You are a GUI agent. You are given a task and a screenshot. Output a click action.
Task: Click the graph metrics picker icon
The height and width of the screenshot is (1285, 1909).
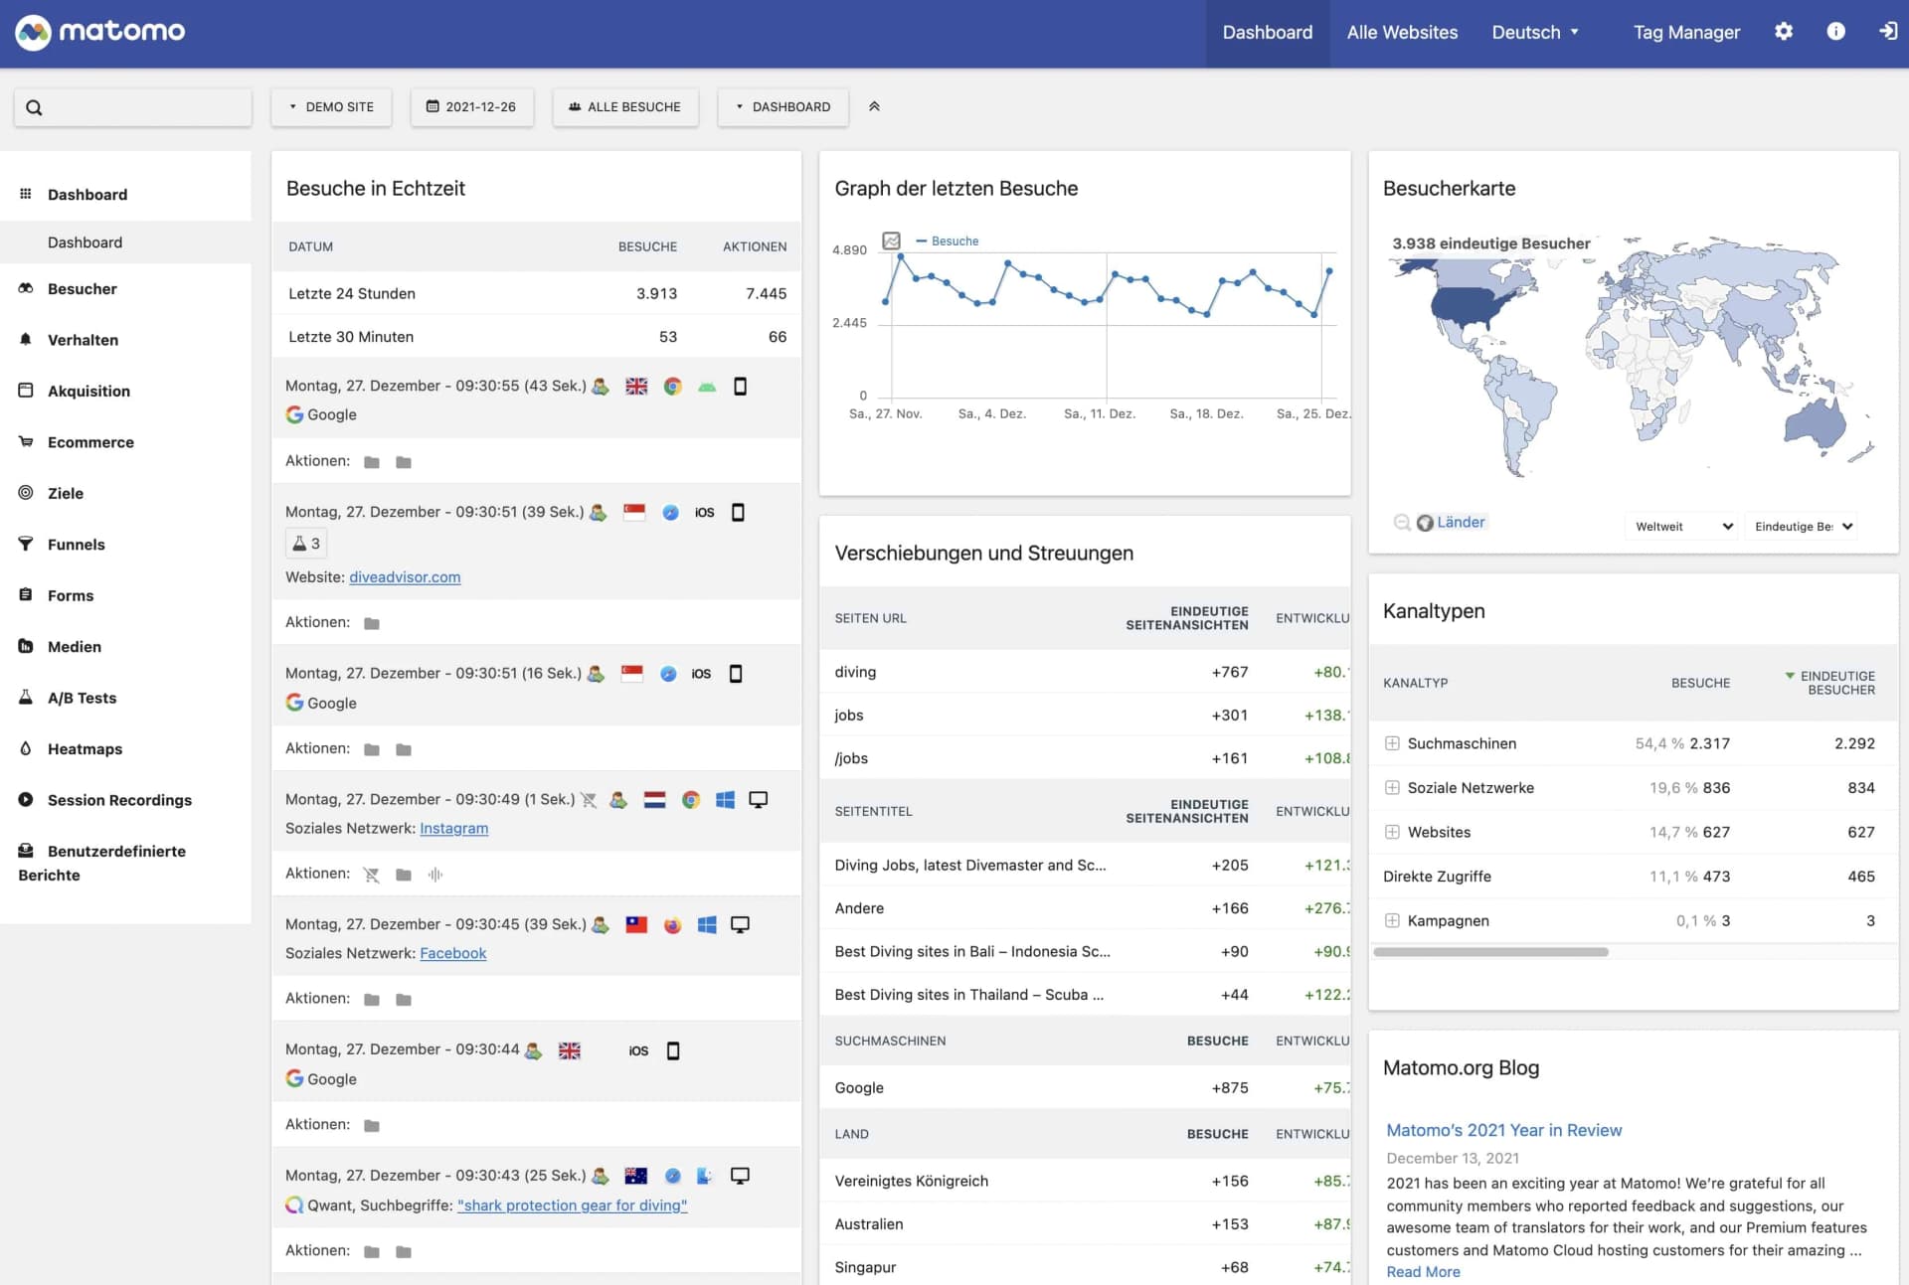(891, 241)
